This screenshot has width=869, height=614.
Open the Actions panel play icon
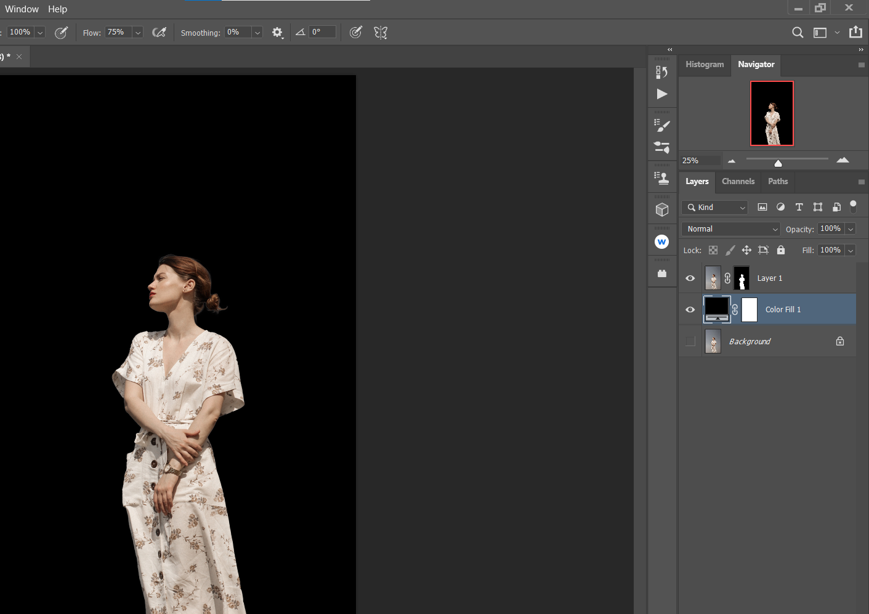[x=662, y=94]
